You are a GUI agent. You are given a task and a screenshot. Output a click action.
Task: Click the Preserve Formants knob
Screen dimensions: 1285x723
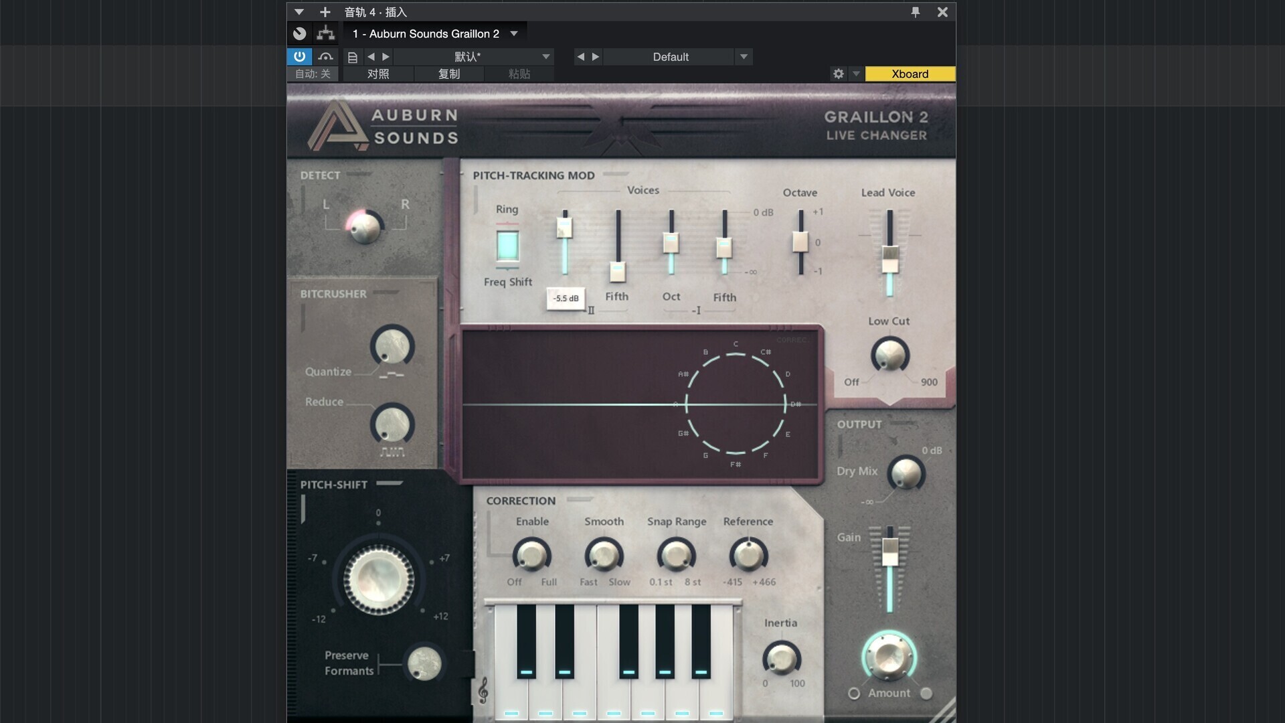(x=424, y=663)
